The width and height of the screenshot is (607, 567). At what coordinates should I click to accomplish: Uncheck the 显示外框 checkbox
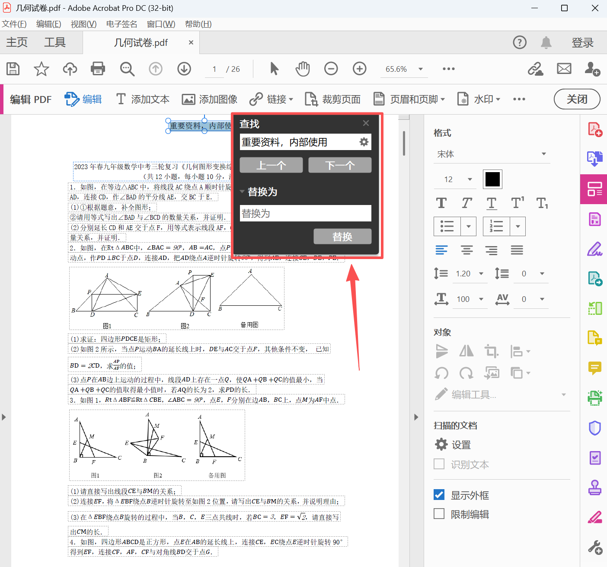[439, 495]
